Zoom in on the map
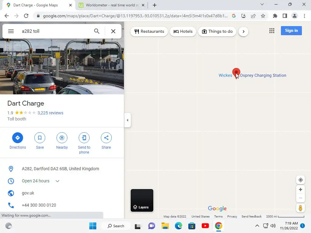 [300, 190]
